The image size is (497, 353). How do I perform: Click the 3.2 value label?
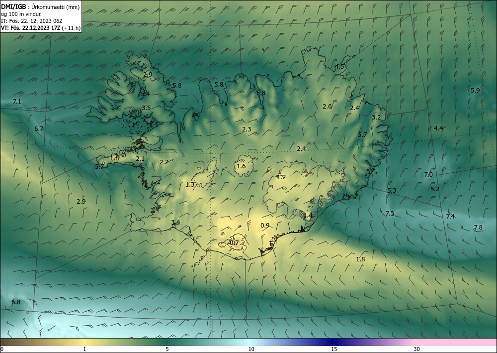coord(376,118)
